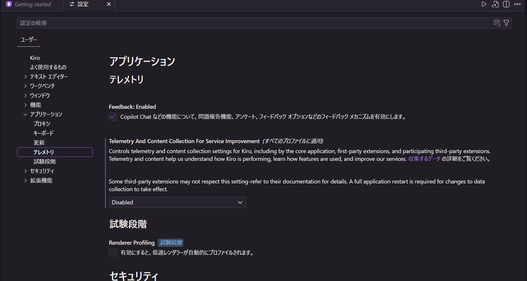
Task: Select 更新 in the settings sidebar
Action: pos(39,143)
